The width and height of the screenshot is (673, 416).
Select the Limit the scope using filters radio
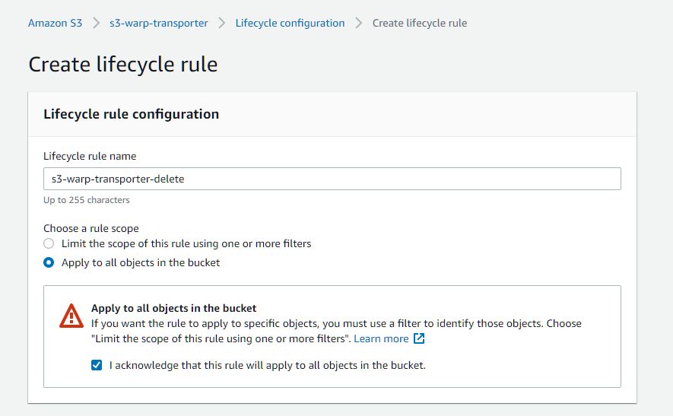(x=49, y=243)
